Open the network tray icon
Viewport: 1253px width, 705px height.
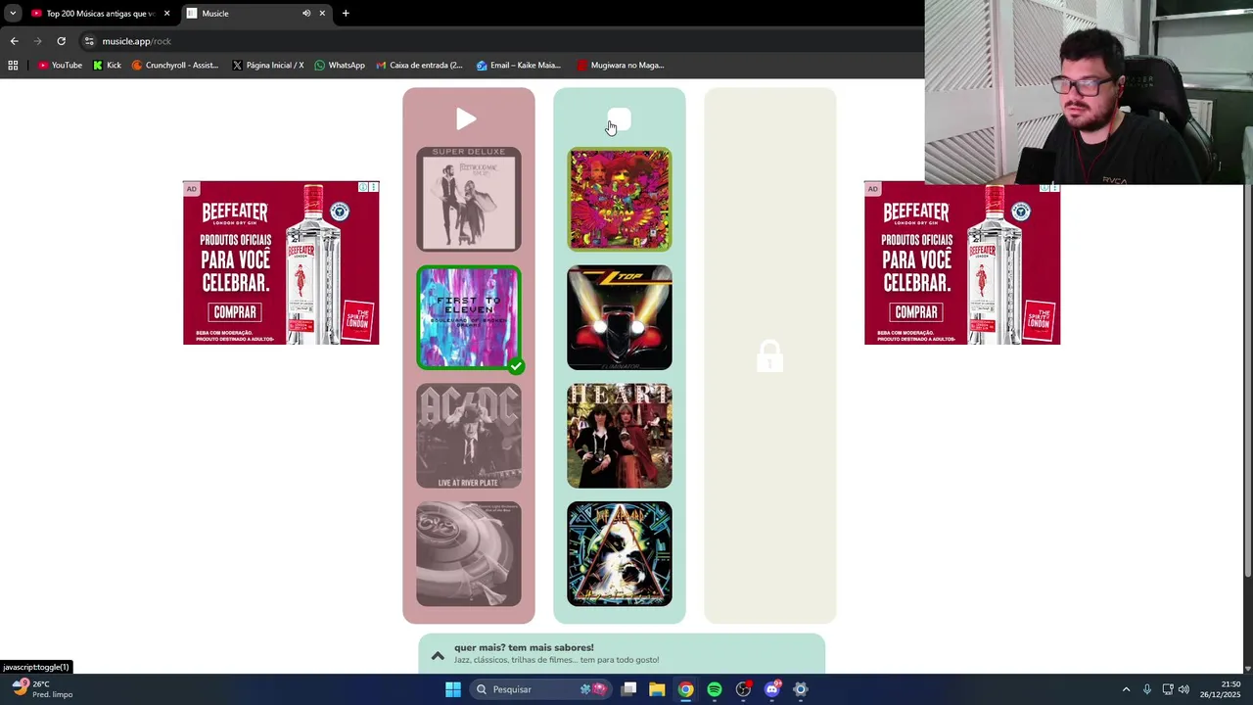(x=1168, y=689)
